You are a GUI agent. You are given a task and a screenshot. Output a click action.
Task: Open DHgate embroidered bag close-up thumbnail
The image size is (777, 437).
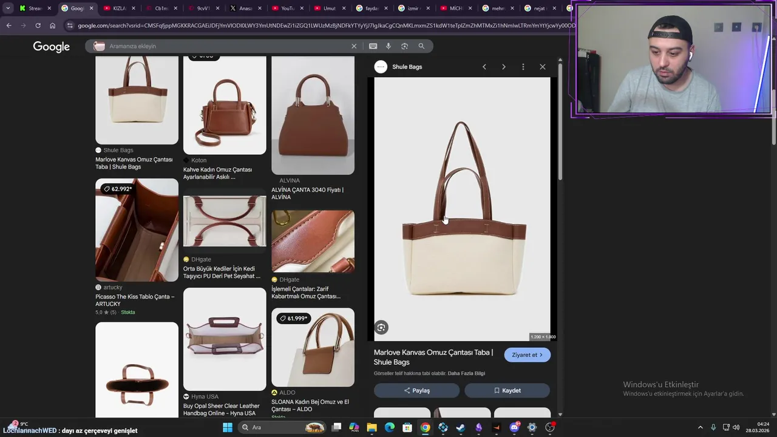click(x=313, y=242)
